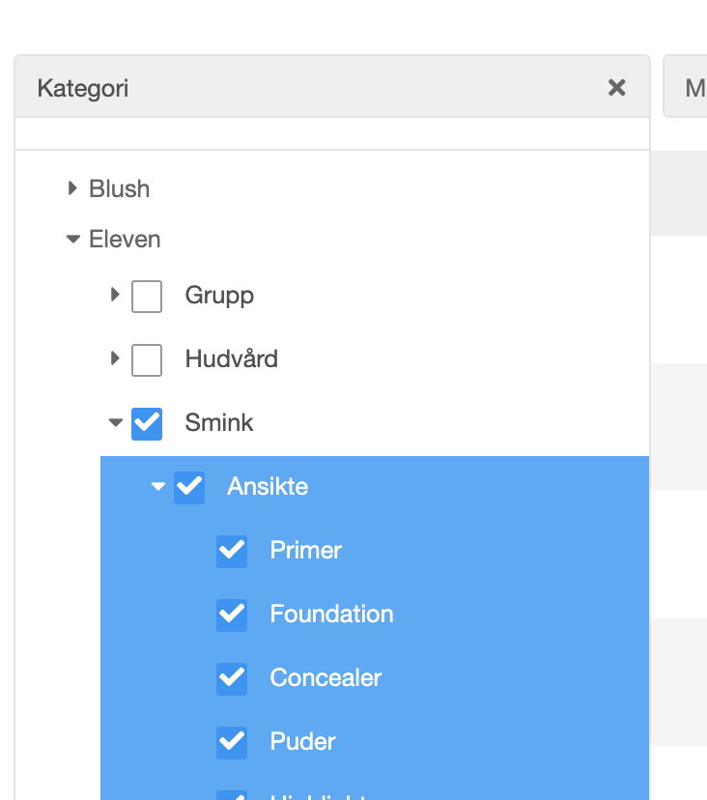Select the Foundation label text

(x=331, y=614)
